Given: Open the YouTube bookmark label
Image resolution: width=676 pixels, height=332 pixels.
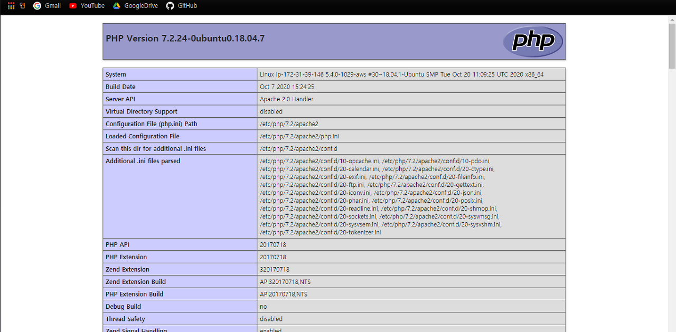Looking at the screenshot, I should [92, 6].
